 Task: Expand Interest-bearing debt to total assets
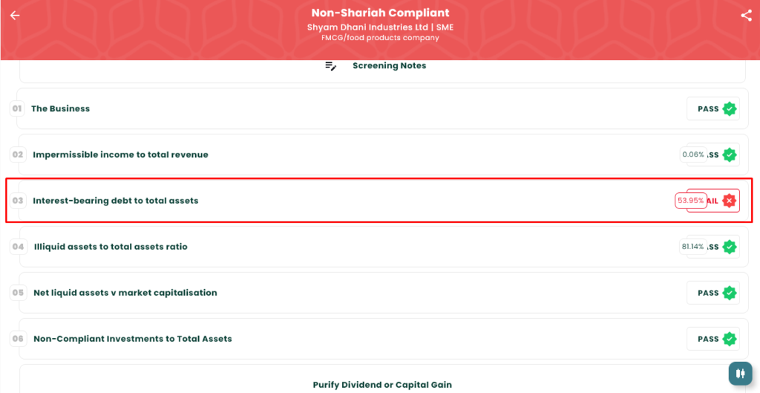pos(116,201)
